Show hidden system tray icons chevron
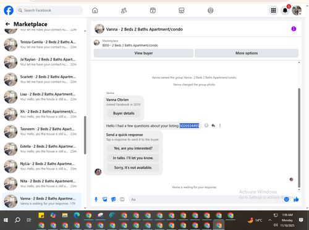The height and width of the screenshot is (230, 309). pos(269,220)
